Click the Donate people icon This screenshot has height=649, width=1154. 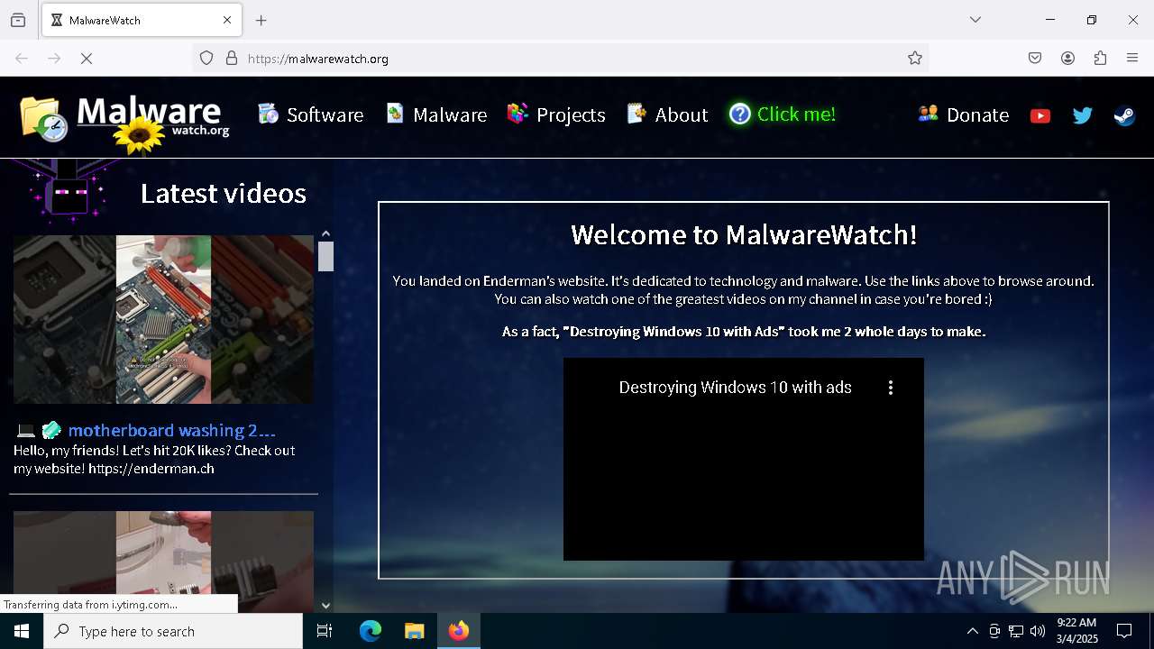(x=928, y=114)
